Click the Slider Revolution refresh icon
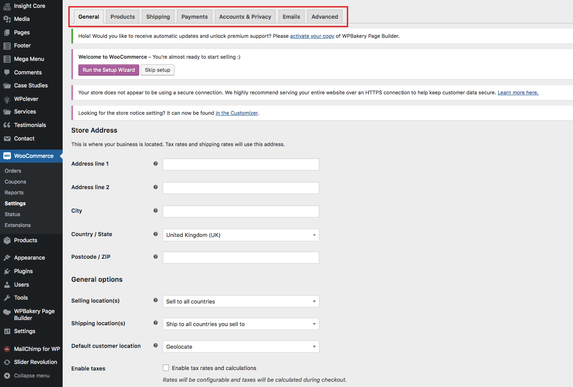Viewport: 573px width, 387px height. [7, 362]
